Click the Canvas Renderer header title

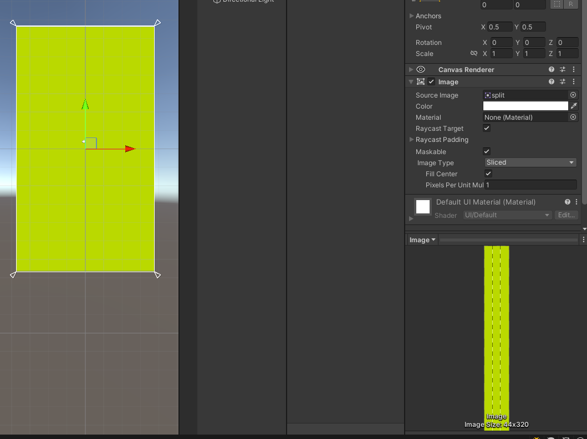(466, 70)
